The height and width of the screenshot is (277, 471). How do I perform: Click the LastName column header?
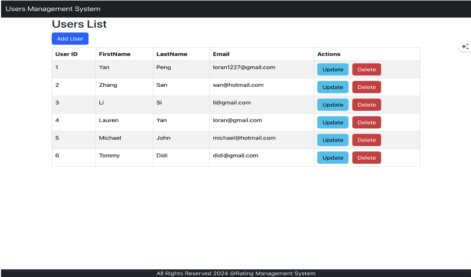pos(172,54)
